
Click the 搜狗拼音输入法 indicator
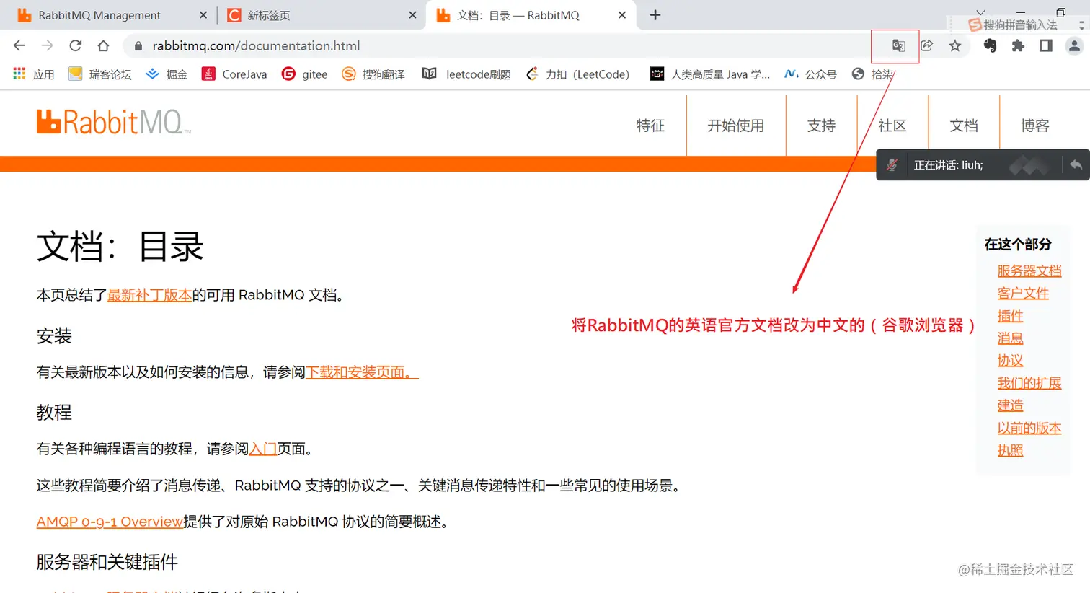(x=1013, y=25)
